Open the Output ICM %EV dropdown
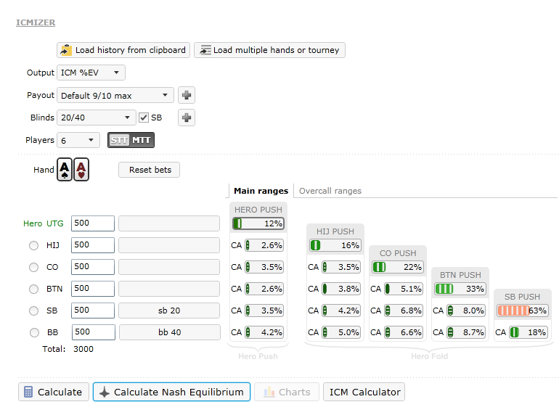Viewport: 559px width, 407px height. tap(91, 73)
